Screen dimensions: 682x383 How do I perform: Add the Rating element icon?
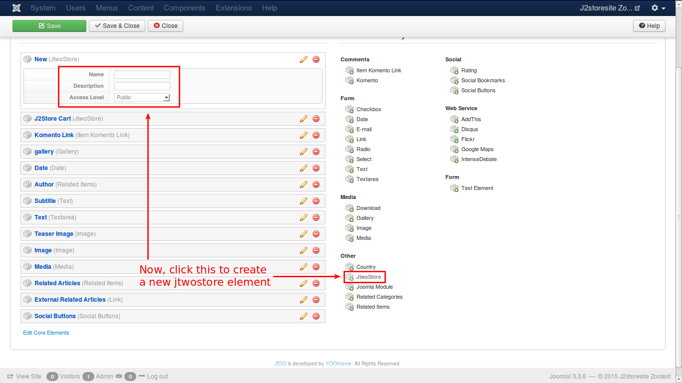click(454, 70)
